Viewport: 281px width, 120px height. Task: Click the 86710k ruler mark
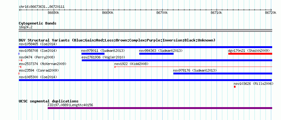217,13
